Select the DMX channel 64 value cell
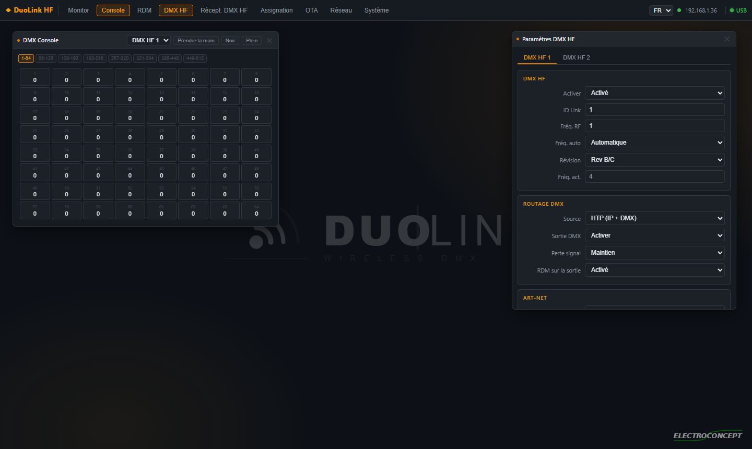This screenshot has width=752, height=449. [256, 211]
